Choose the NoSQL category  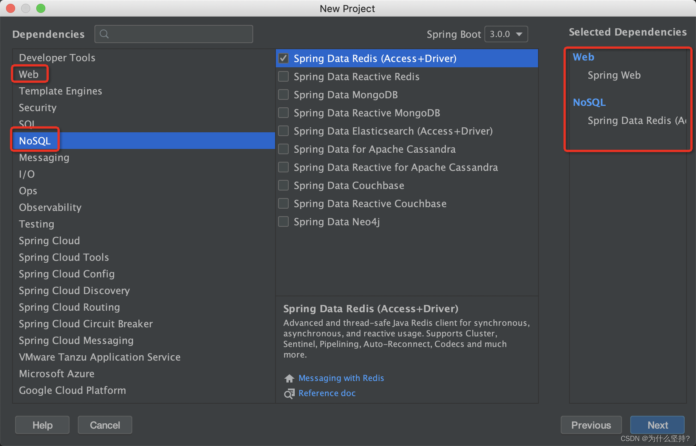point(144,141)
